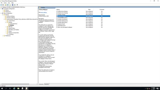This screenshot has width=160, height=90.
Task: Click the Prohibit changes setting icon
Action: (x=57, y=14)
